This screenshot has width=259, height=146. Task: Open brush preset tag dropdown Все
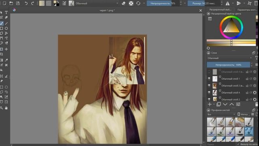(x=221, y=114)
